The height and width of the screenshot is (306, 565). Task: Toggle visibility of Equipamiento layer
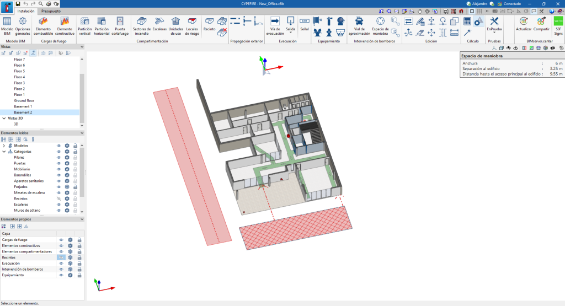pos(61,275)
